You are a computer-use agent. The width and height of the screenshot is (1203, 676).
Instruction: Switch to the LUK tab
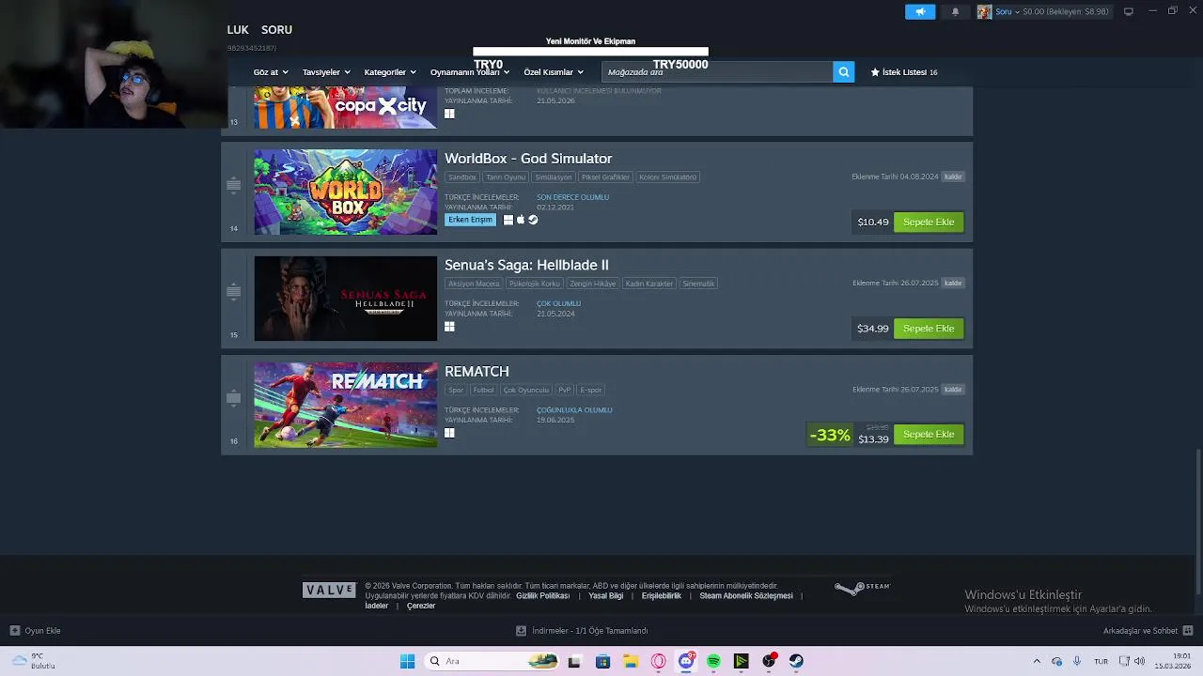point(238,30)
